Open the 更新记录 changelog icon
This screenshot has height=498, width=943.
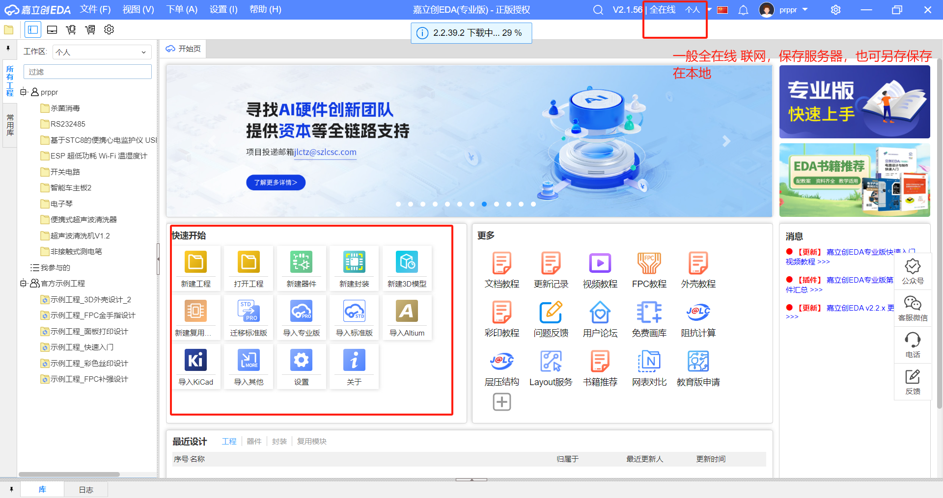pos(551,263)
